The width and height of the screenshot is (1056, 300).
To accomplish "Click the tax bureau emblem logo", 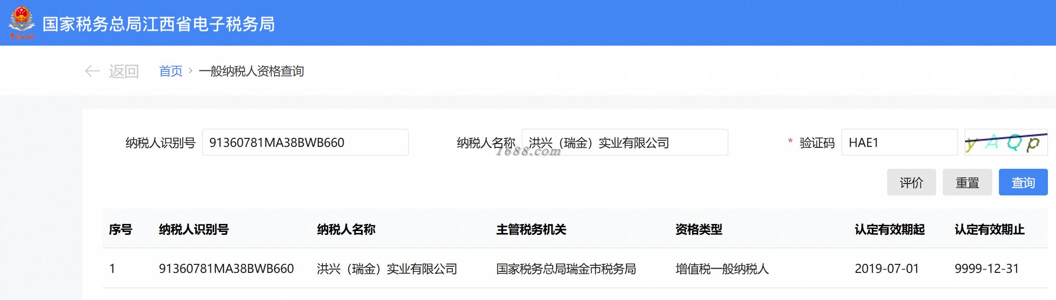I will coord(21,23).
